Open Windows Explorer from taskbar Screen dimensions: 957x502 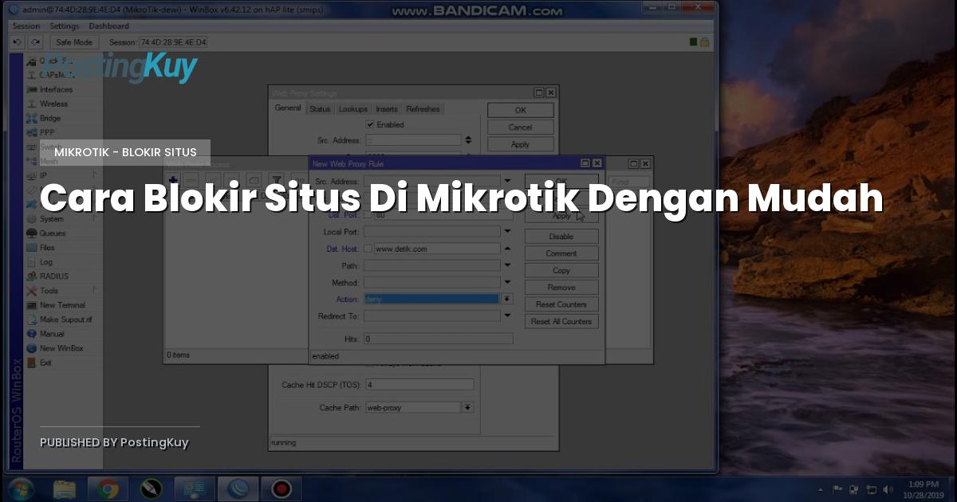tap(65, 488)
